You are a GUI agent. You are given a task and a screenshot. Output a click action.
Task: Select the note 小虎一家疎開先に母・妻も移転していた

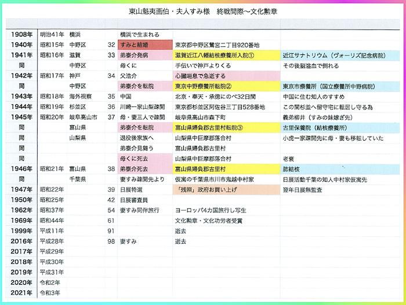point(333,138)
